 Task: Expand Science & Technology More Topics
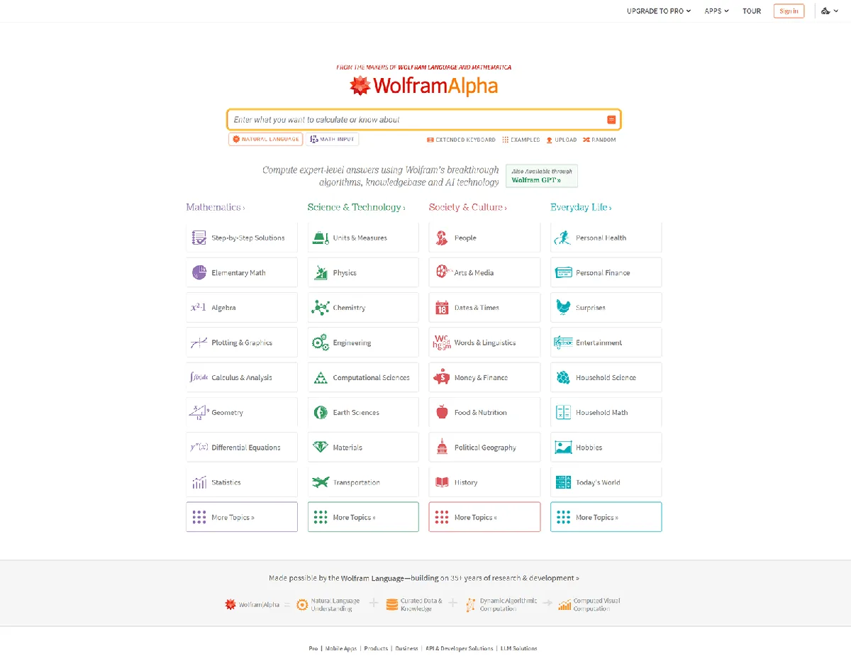click(x=363, y=517)
